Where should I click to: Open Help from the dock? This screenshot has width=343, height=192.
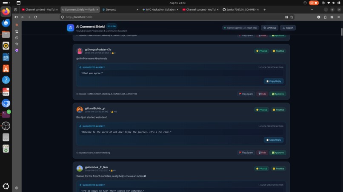click(x=6, y=80)
